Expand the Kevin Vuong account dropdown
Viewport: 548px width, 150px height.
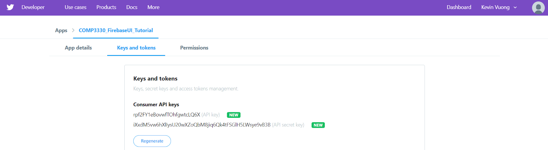[499, 7]
